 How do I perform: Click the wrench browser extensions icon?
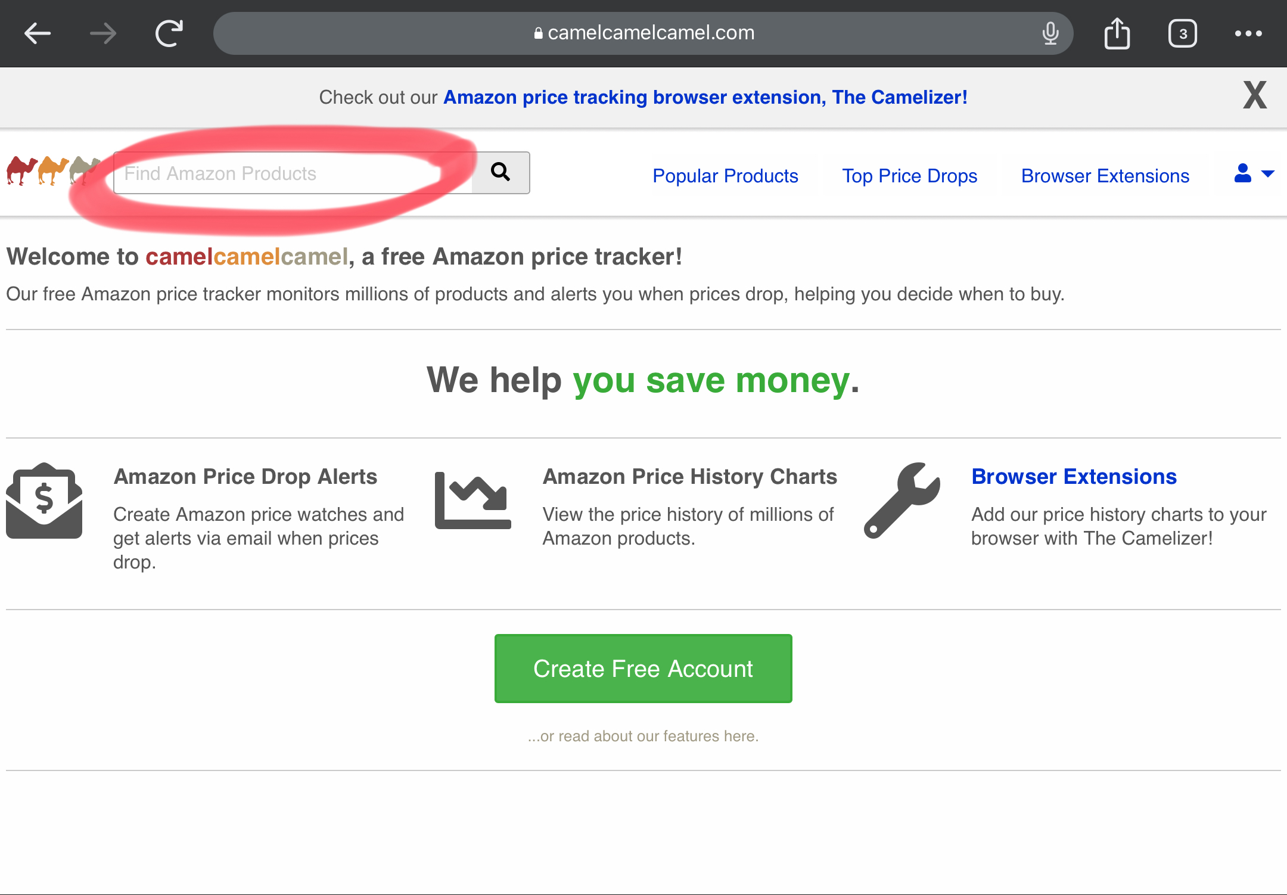tap(902, 501)
